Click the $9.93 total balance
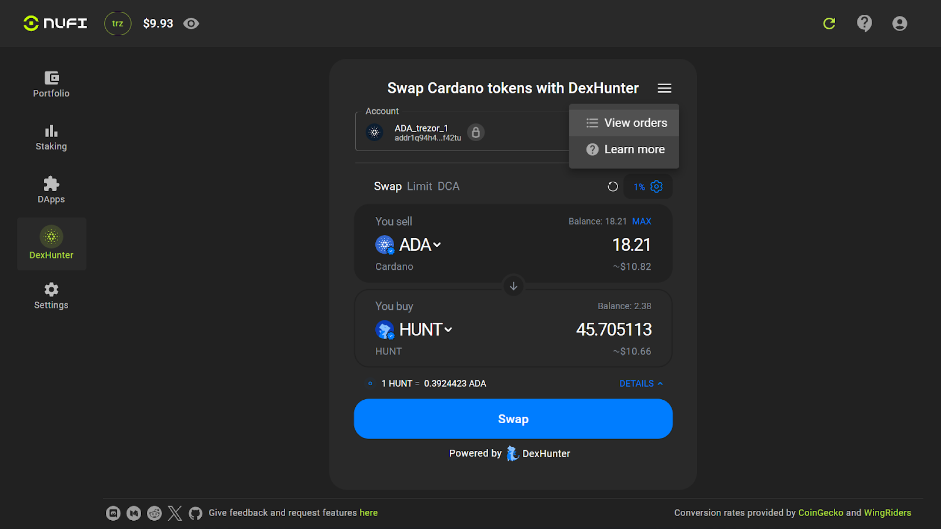Screen dimensions: 941x529 (x=158, y=24)
